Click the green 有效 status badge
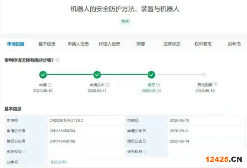 pos(125,21)
